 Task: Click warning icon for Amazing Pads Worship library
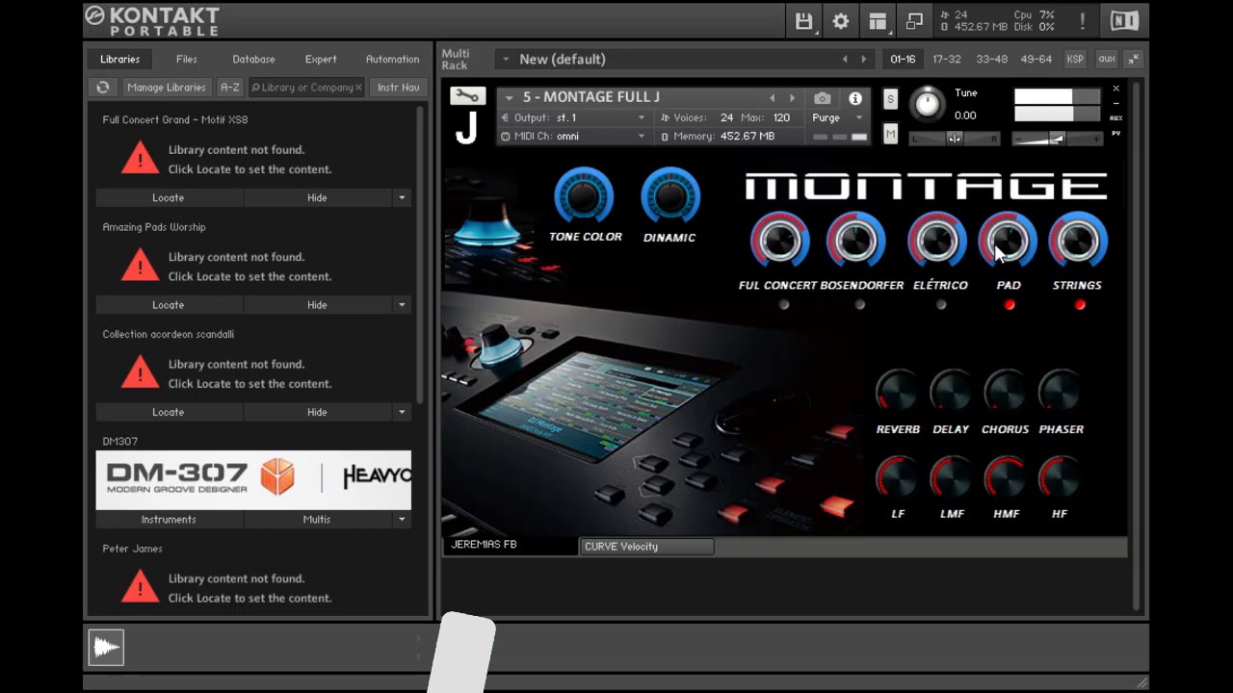(140, 265)
